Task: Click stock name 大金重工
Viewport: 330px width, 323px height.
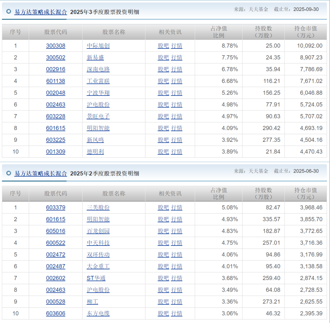Action: [x=98, y=266]
